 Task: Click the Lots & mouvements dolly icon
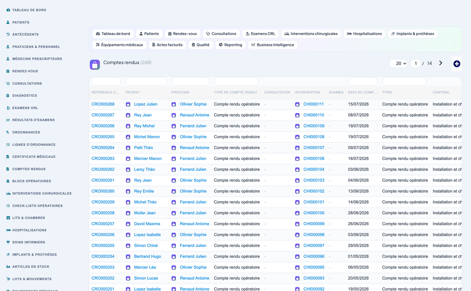point(8,279)
